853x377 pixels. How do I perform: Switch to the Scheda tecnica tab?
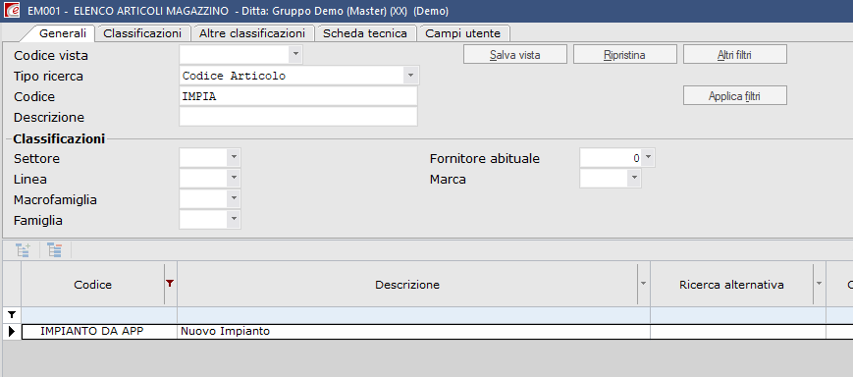click(x=365, y=33)
